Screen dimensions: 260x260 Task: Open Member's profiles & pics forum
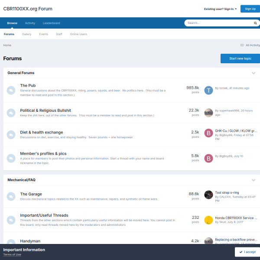(43, 153)
